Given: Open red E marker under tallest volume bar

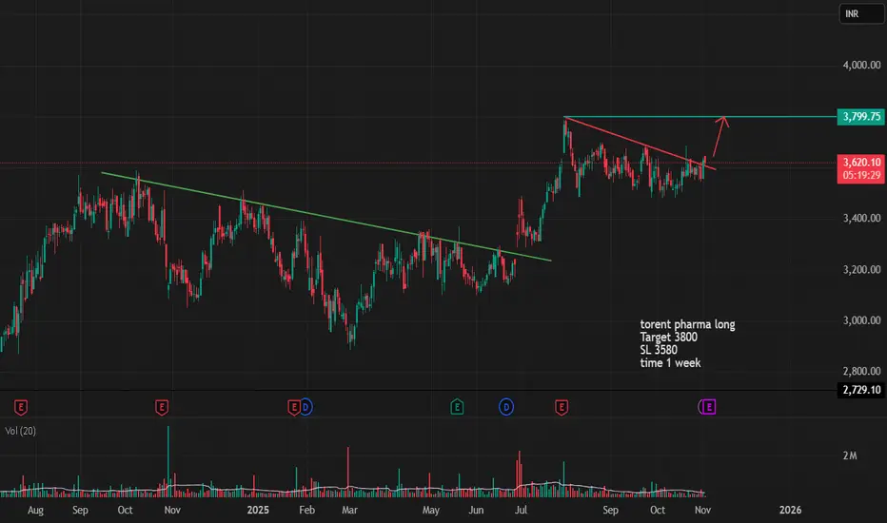Looking at the screenshot, I should click(162, 407).
